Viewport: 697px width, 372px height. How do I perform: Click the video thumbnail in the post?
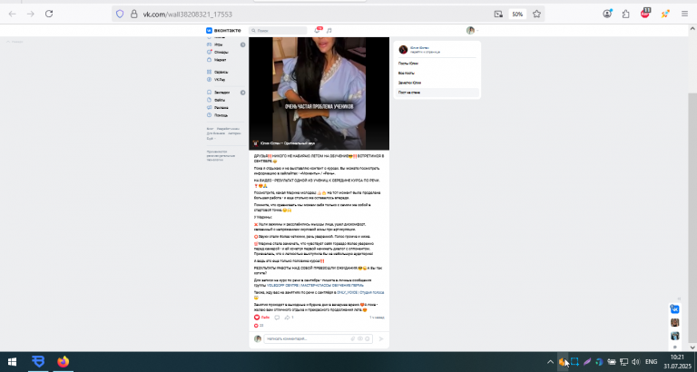(x=319, y=93)
